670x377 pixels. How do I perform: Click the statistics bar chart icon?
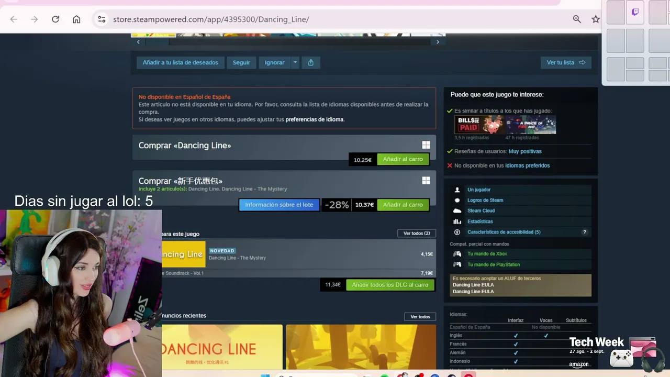click(457, 221)
